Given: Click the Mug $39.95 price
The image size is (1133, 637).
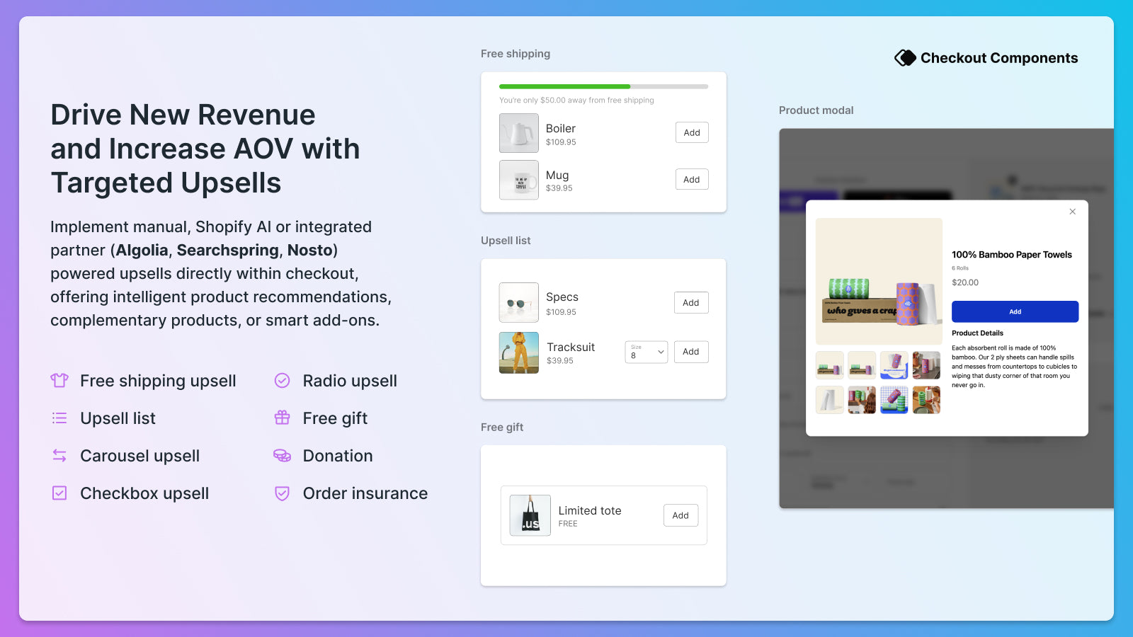Looking at the screenshot, I should click(559, 188).
